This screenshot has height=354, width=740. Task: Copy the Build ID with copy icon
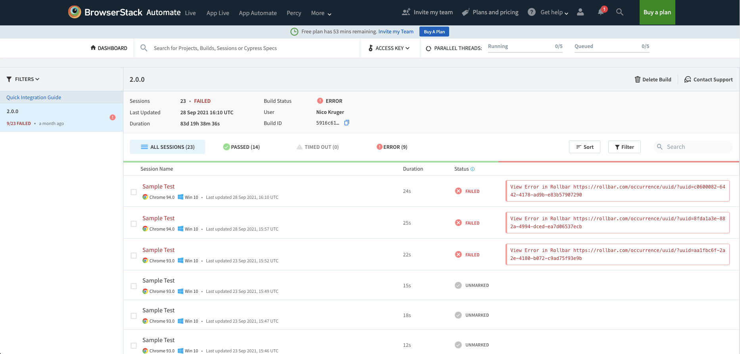click(x=347, y=123)
